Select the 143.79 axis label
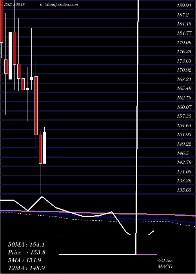 pos(184,162)
